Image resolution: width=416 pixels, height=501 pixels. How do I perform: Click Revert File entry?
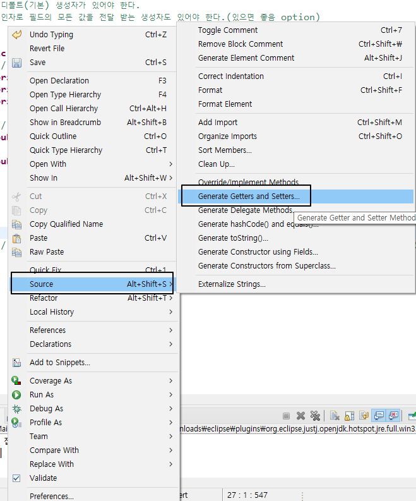[x=92, y=48]
